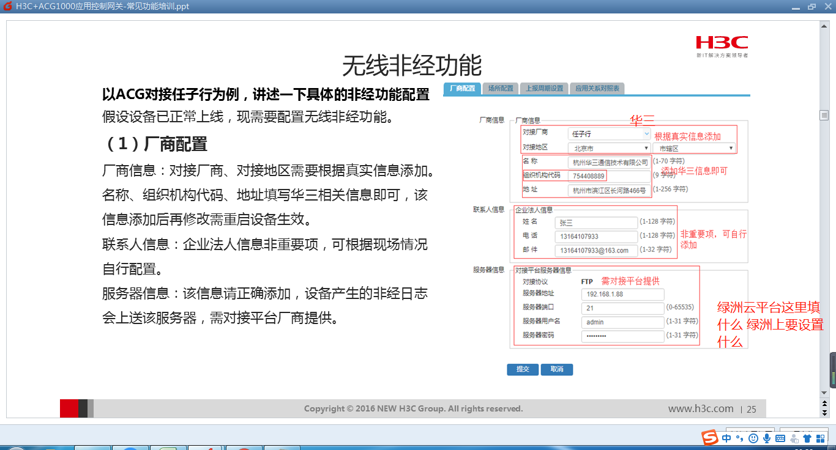Click the vertical scrollbar up arrow
Screen dimensions: 836x450
pos(824,25)
